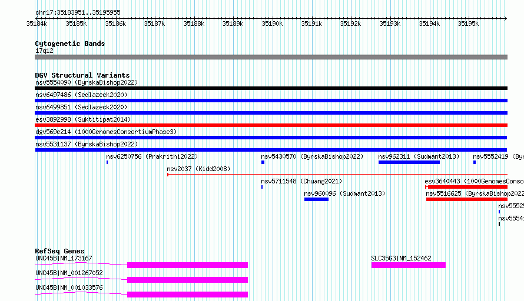Click the 35194k ruler label
Viewport: 524px width, 301px height.
pos(429,24)
